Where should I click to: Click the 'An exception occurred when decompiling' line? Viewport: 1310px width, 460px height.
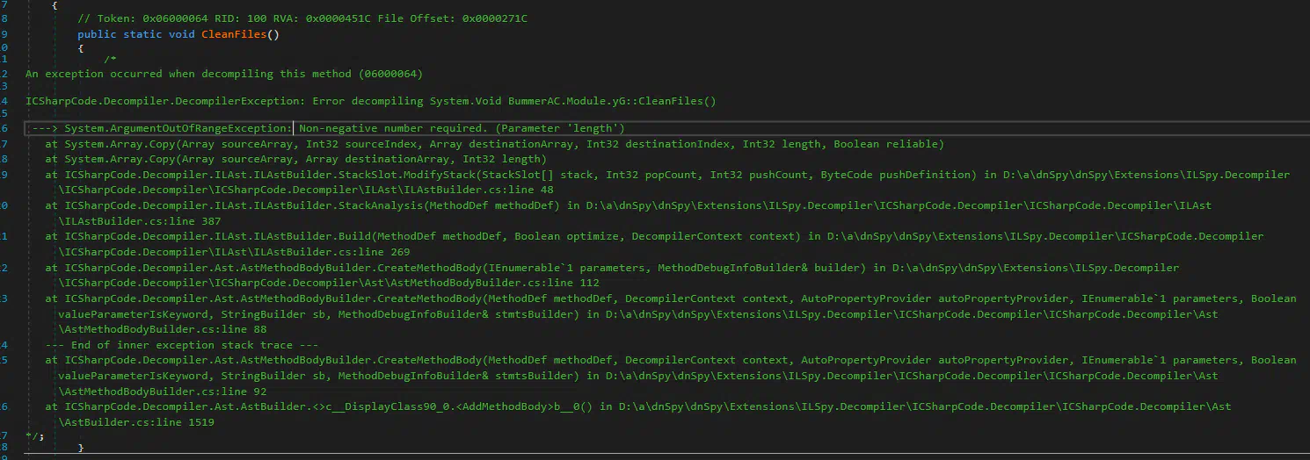coord(224,74)
